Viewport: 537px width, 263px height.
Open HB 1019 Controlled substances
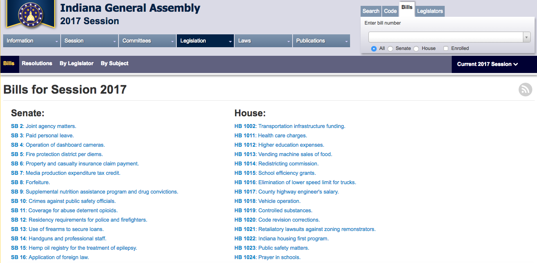[273, 211]
